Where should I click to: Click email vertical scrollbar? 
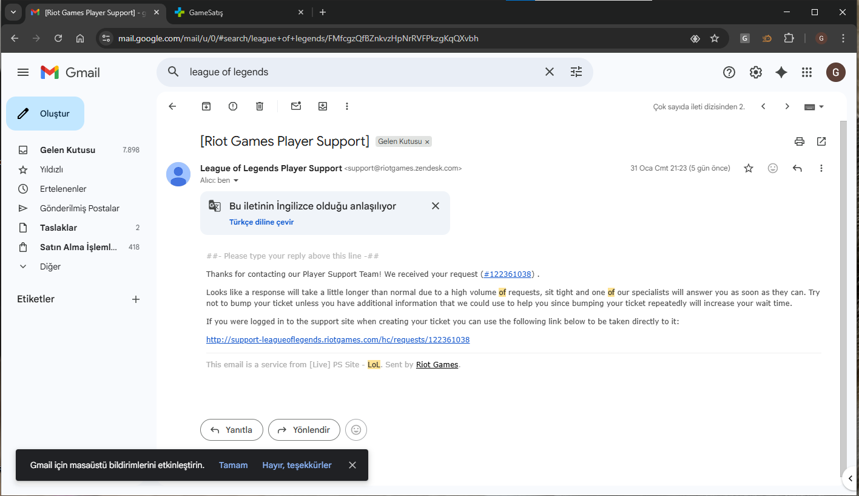click(x=843, y=299)
